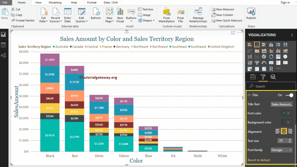Switch to the Fields well icon
This screenshot has height=167, width=297.
pyautogui.click(x=253, y=77)
